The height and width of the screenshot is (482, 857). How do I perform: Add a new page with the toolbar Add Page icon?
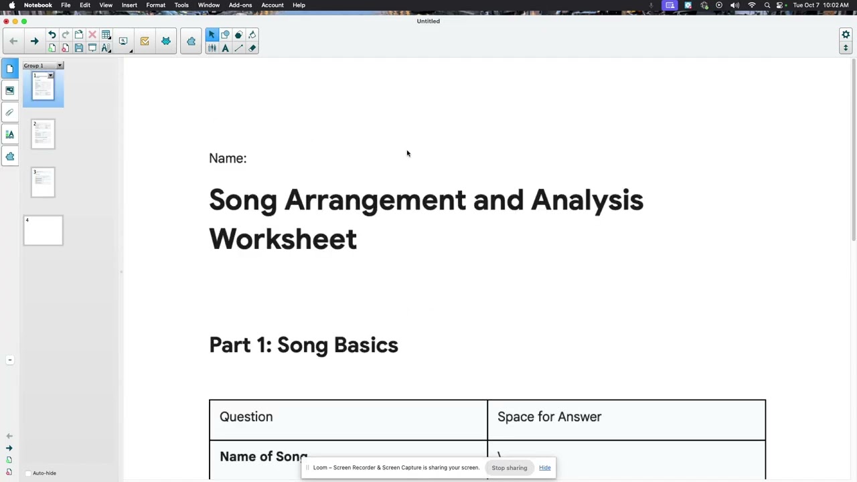point(52,48)
